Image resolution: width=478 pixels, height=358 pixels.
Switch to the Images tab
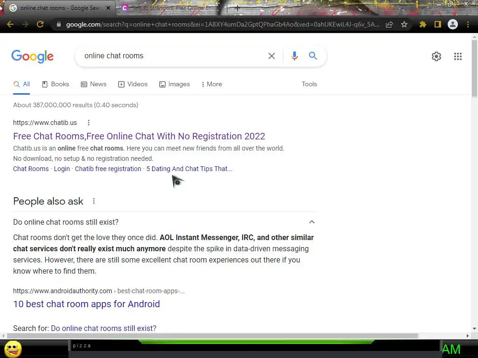(175, 84)
